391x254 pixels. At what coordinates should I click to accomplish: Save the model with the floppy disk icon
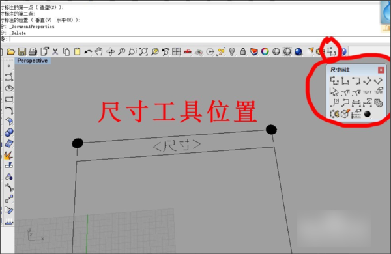click(22, 52)
